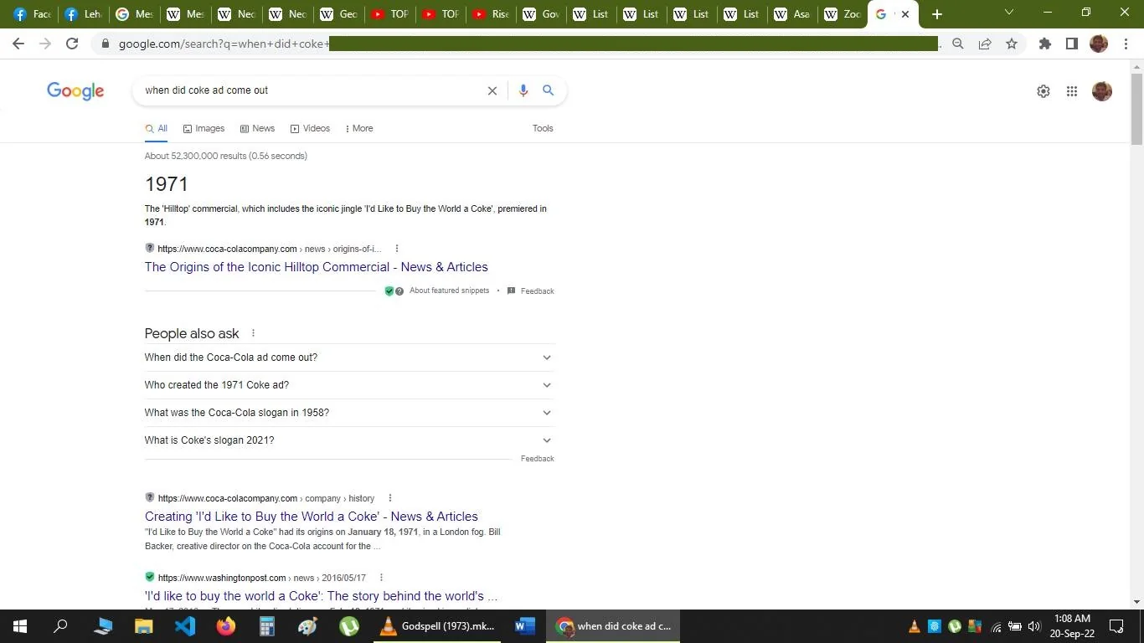Open Windows taskbar search
The height and width of the screenshot is (643, 1144).
[60, 626]
